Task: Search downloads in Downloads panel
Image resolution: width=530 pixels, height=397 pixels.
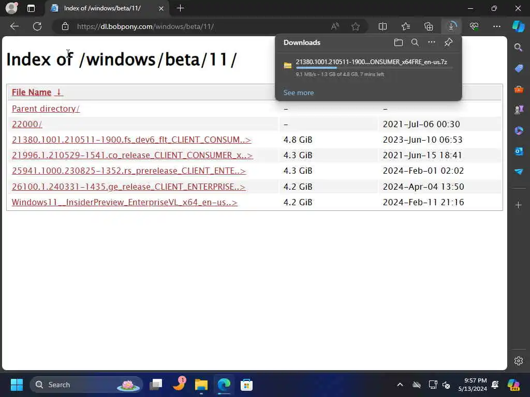Action: point(415,42)
